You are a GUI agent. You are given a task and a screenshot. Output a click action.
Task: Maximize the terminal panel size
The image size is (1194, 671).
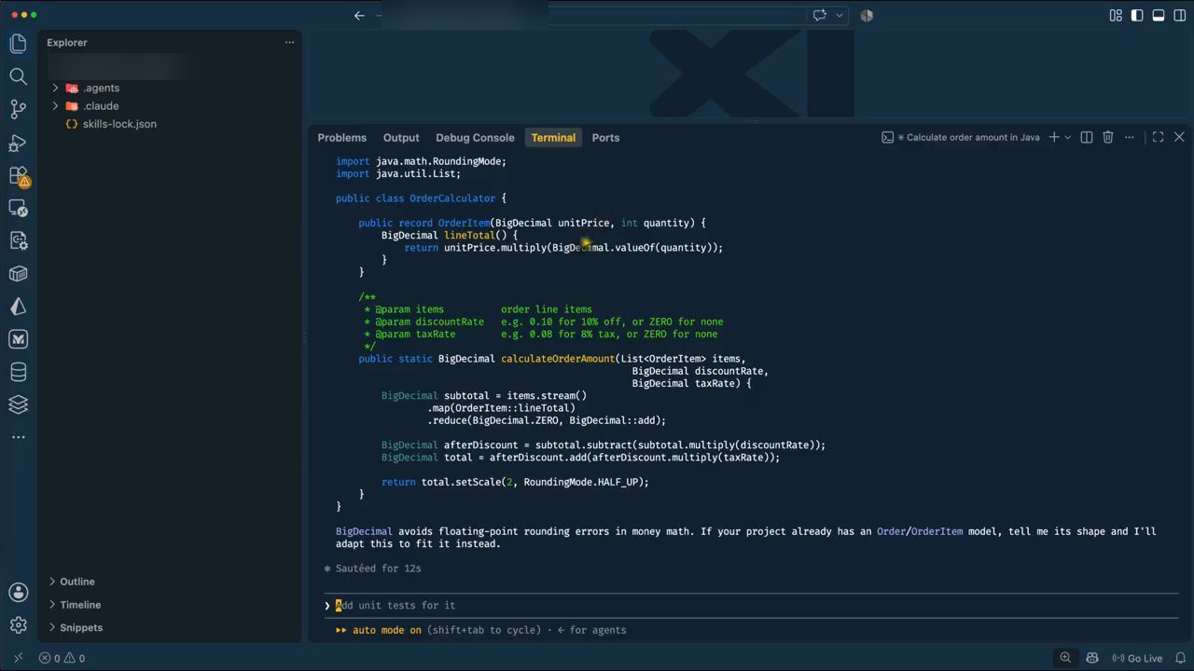coord(1158,137)
